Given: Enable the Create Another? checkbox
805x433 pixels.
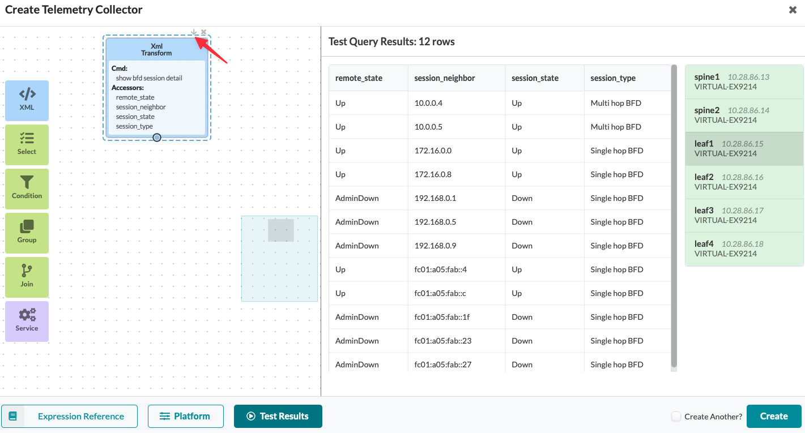Looking at the screenshot, I should 676,417.
